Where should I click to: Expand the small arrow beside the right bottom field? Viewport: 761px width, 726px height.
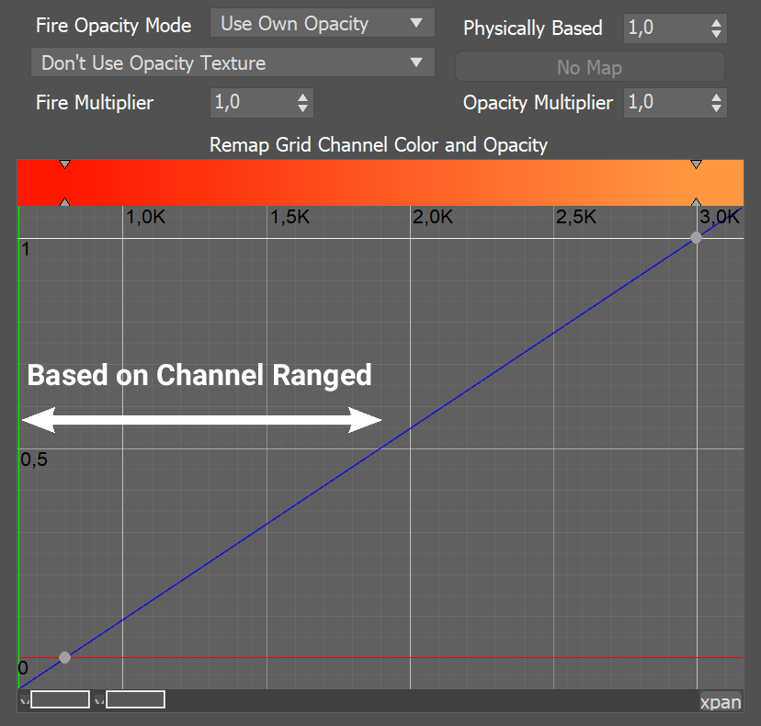(98, 699)
